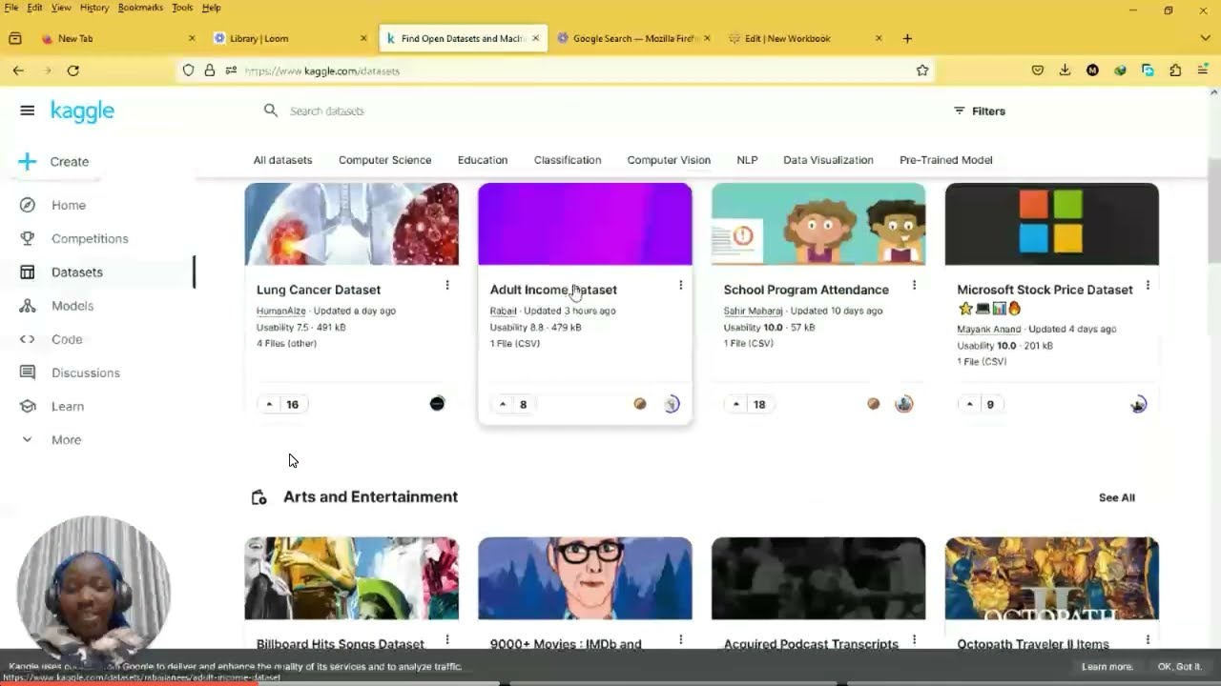Open Firefox application menu icon
This screenshot has width=1221, height=686.
click(1203, 71)
